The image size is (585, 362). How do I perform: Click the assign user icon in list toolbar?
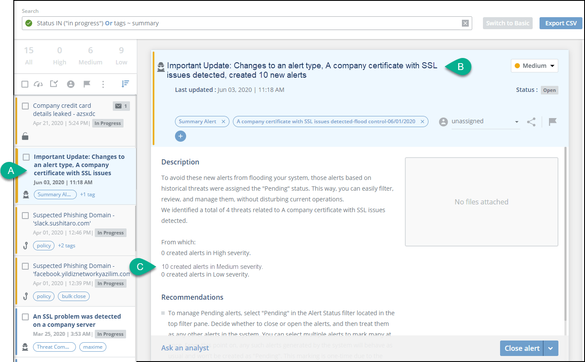coord(71,84)
